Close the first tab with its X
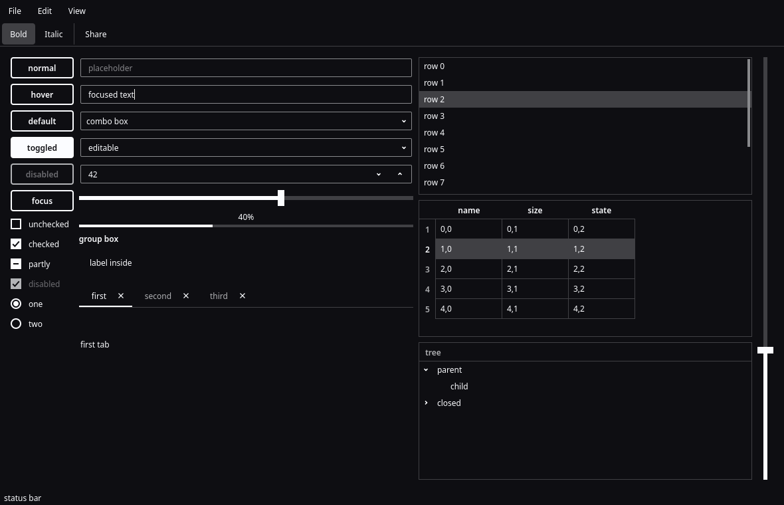This screenshot has height=505, width=784. 120,296
